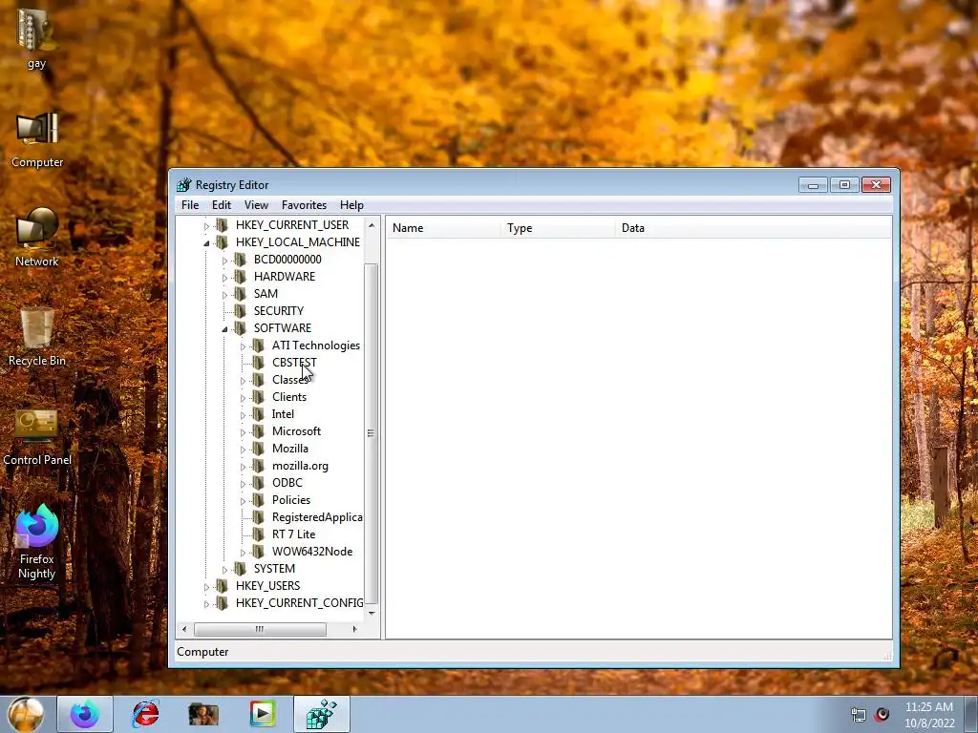This screenshot has width=978, height=733.
Task: Click the SOFTWARE key folder icon
Action: pos(240,328)
